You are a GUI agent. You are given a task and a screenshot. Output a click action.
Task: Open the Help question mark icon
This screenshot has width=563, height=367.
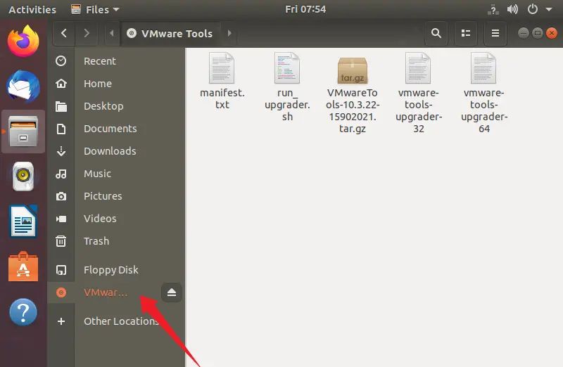[x=23, y=311]
